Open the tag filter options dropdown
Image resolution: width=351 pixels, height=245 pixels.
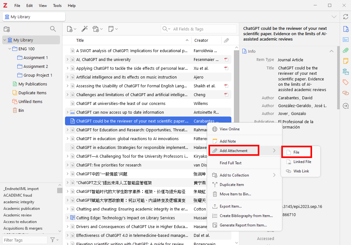[x=54, y=240]
